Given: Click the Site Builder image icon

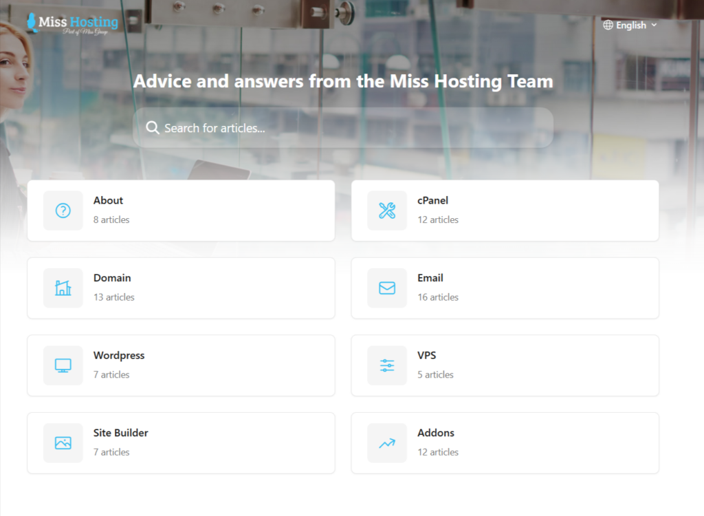Looking at the screenshot, I should (x=63, y=442).
